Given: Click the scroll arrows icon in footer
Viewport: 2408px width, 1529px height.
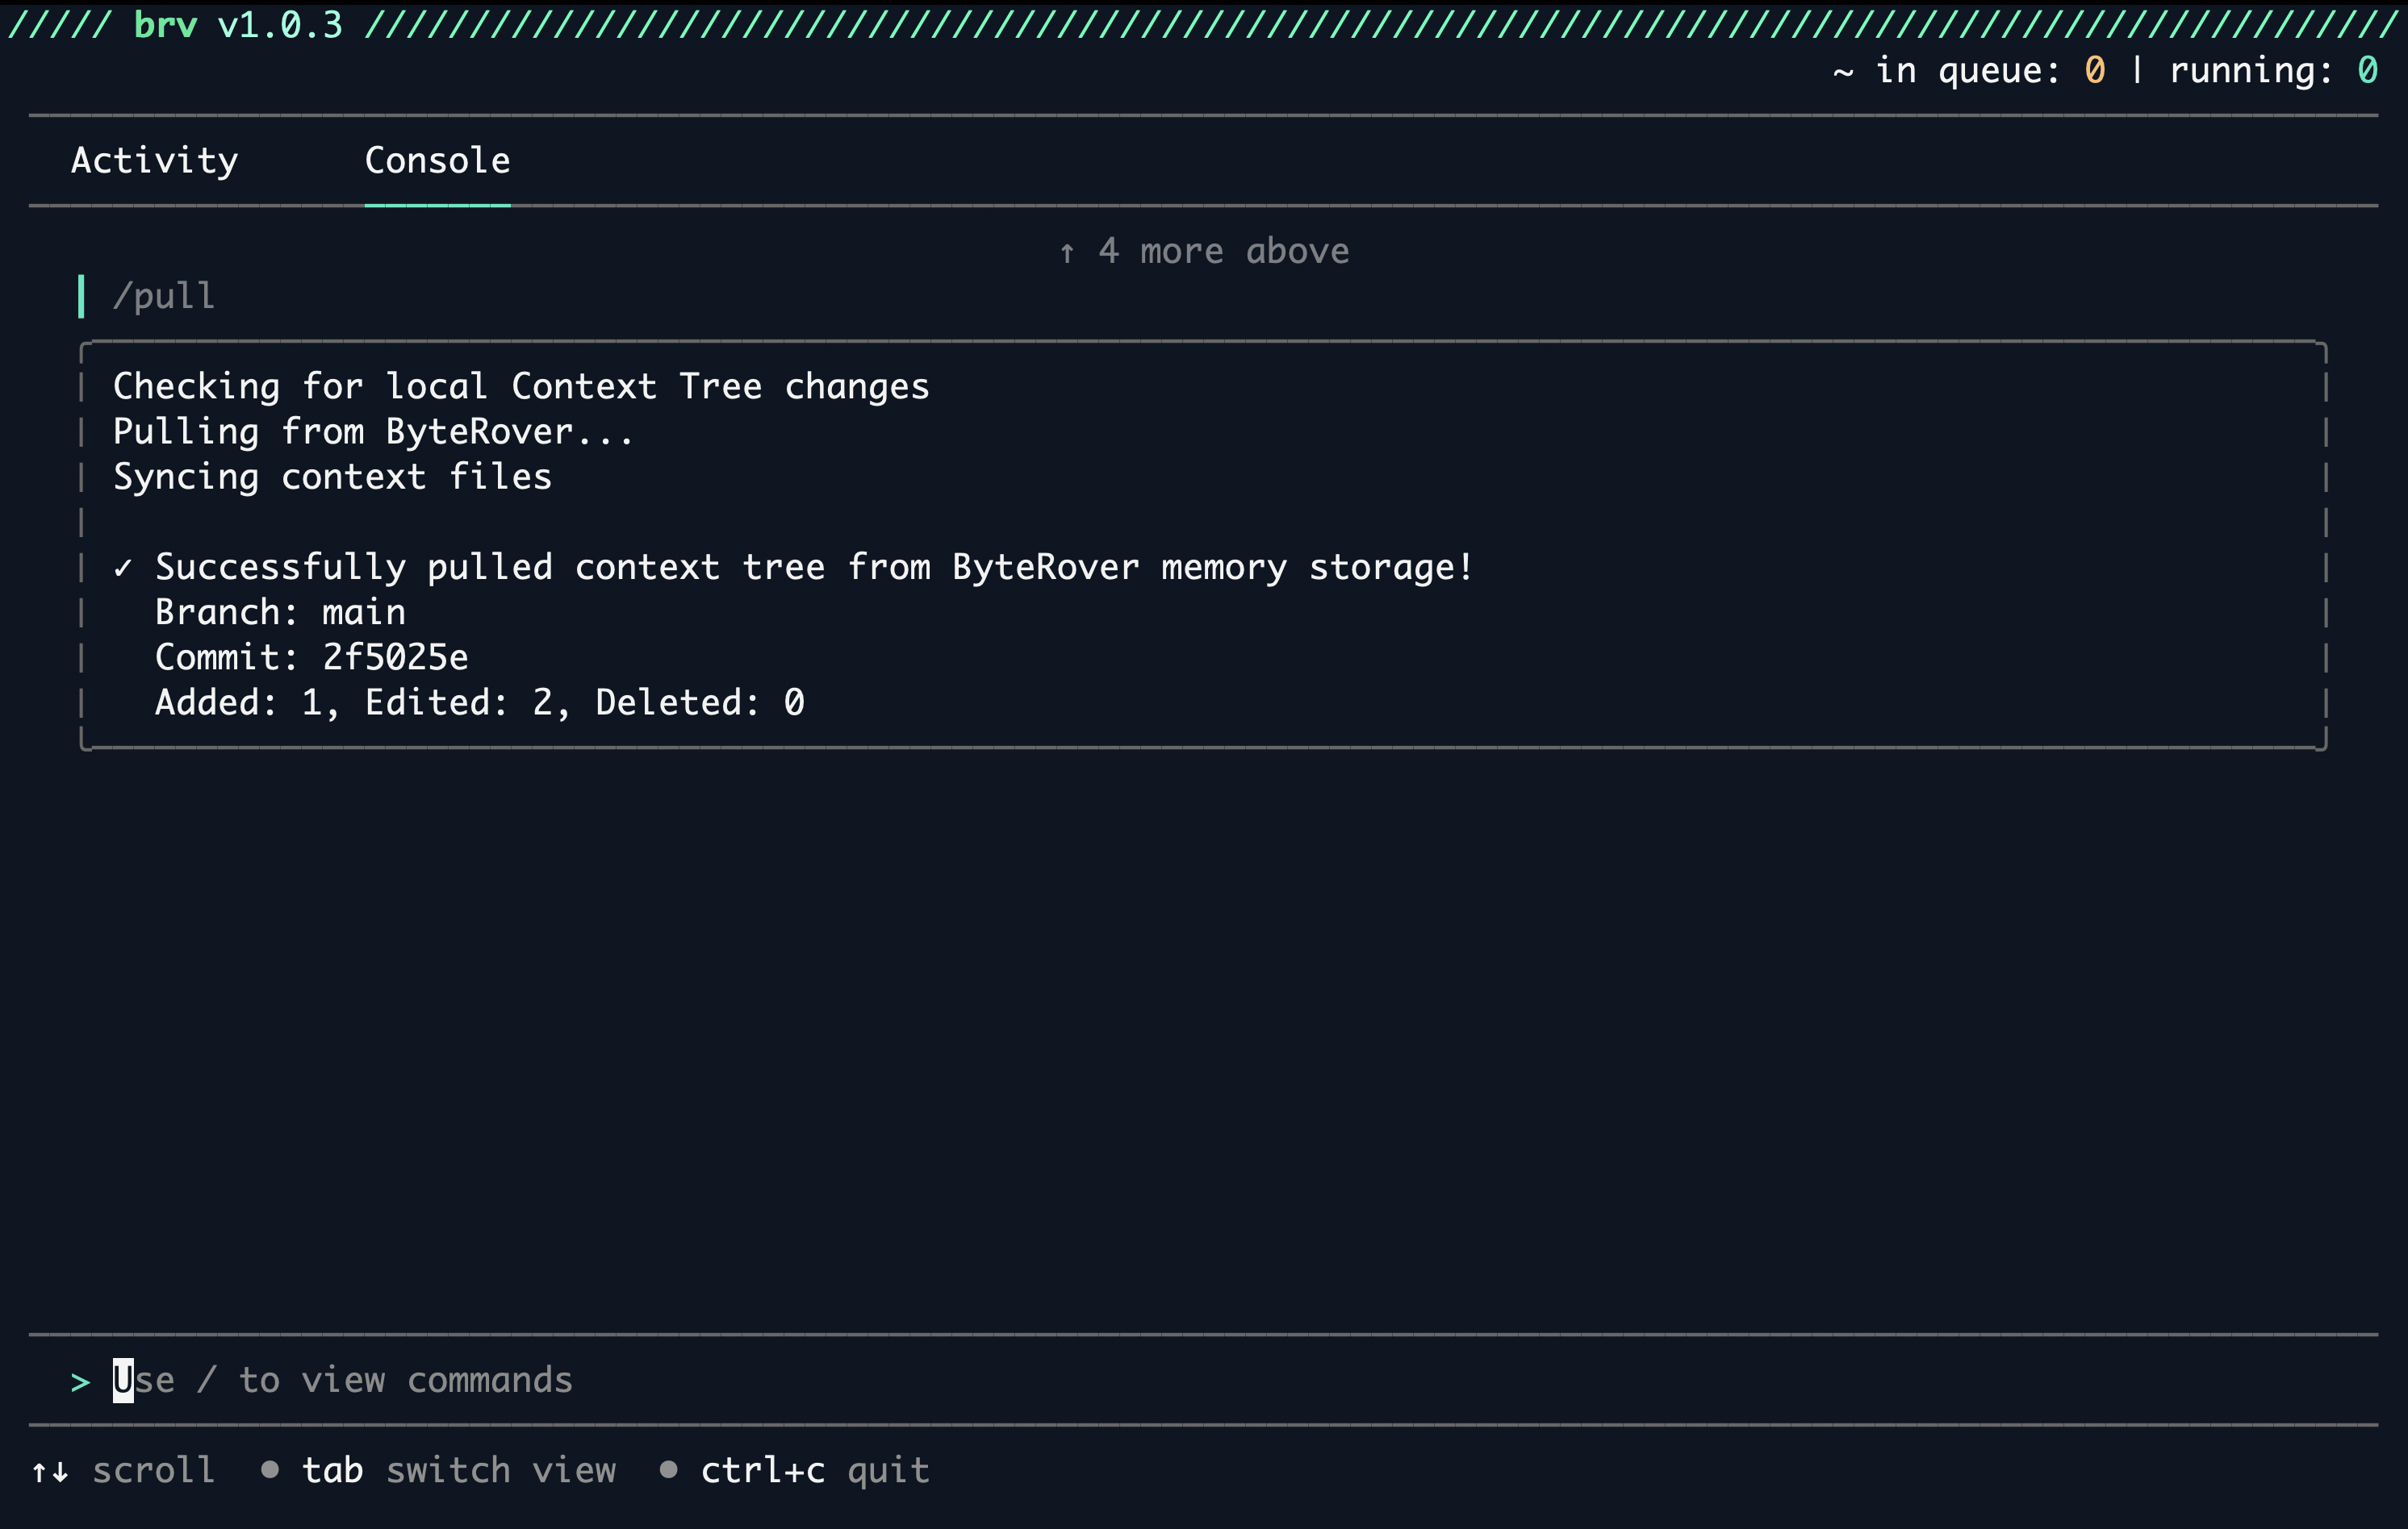Looking at the screenshot, I should coord(50,1472).
